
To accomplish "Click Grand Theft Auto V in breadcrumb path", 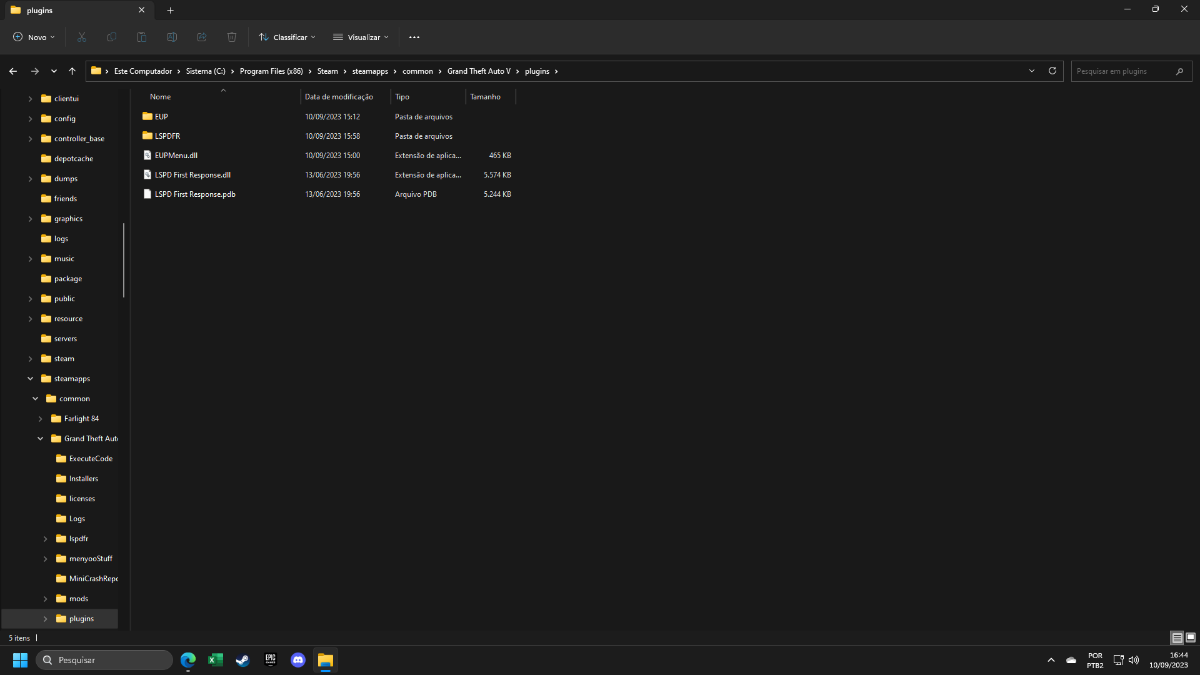I will pos(479,71).
